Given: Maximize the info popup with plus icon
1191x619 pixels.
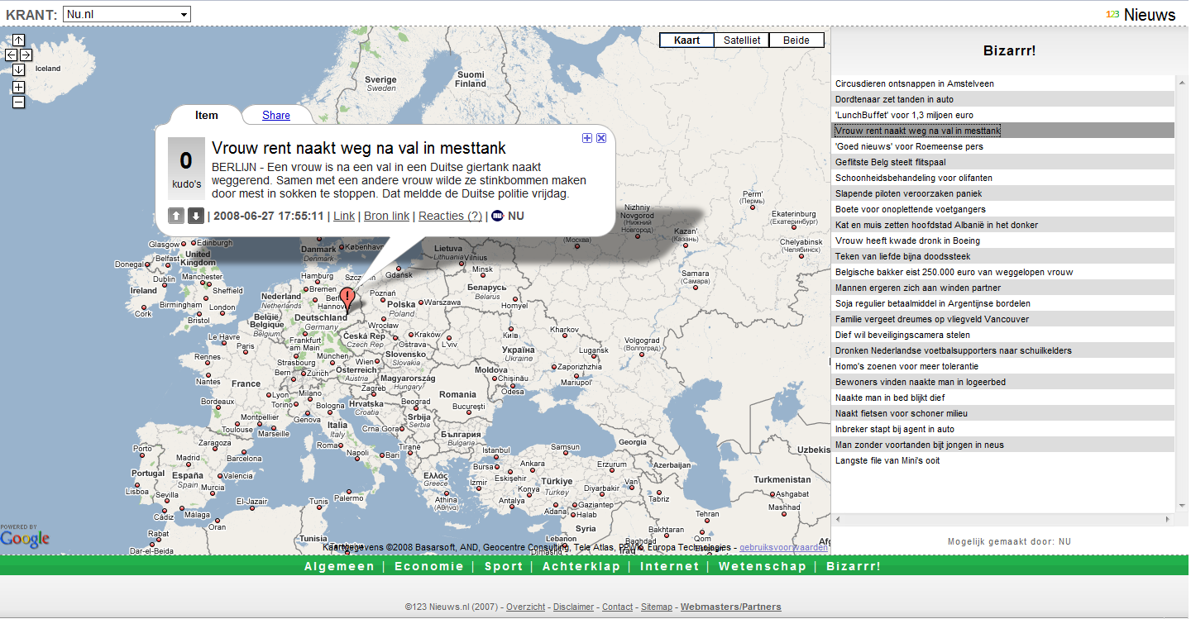Looking at the screenshot, I should [x=587, y=138].
